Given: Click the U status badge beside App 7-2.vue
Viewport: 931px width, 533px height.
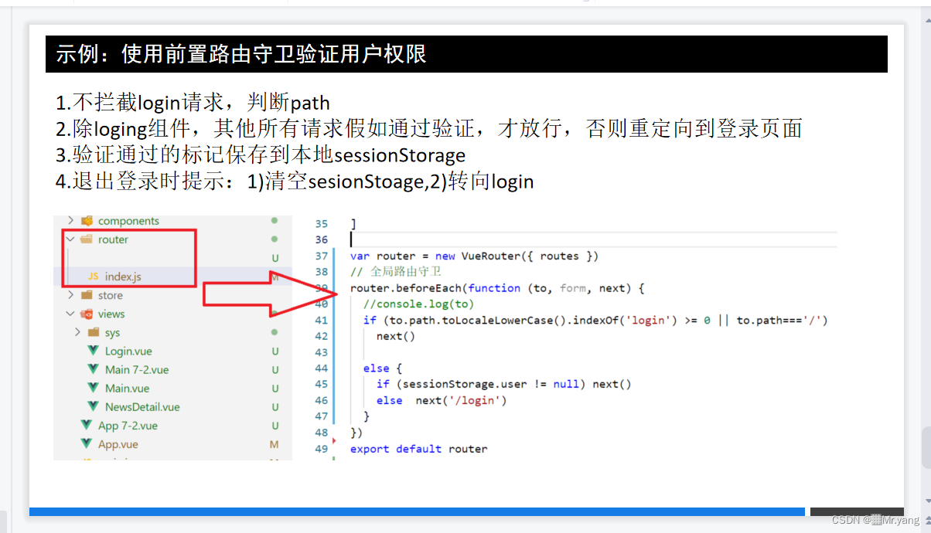Looking at the screenshot, I should [275, 425].
